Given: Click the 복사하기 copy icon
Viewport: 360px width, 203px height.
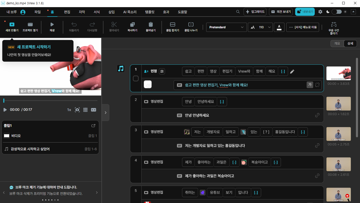Looking at the screenshot, I should click(x=132, y=24).
